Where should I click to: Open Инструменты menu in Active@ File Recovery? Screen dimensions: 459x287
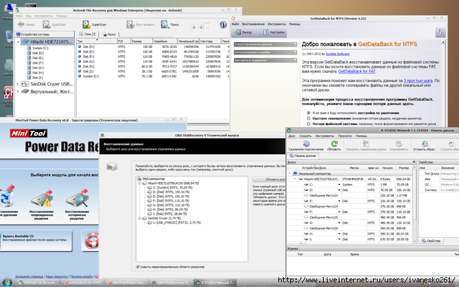click(43, 16)
